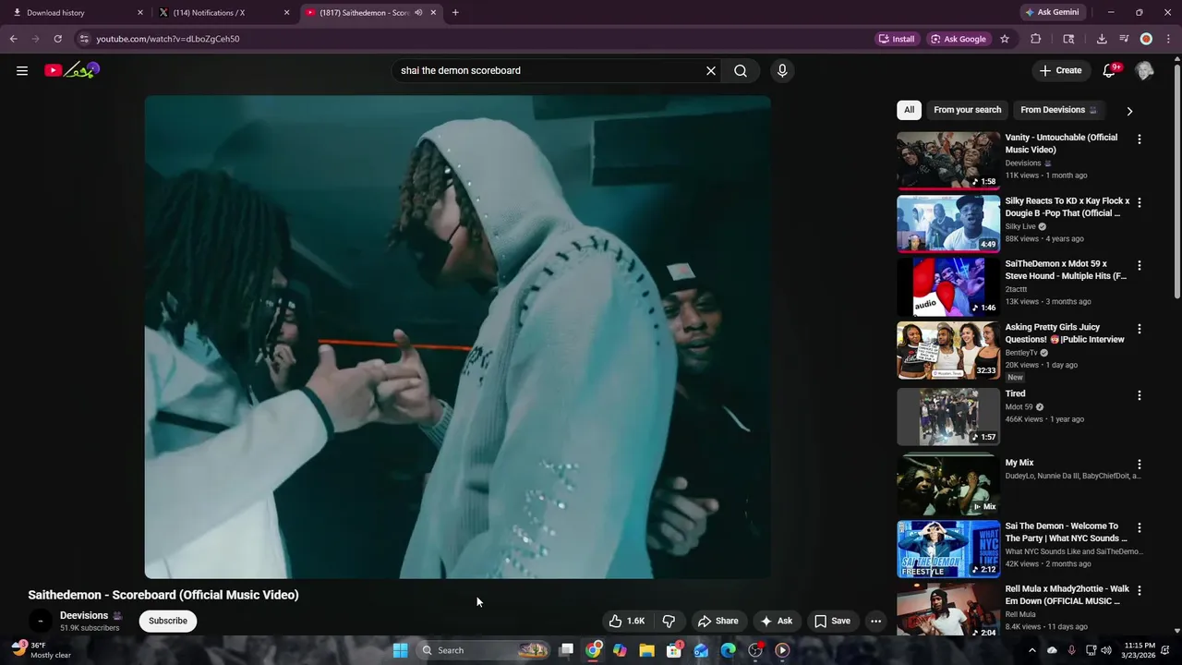Viewport: 1182px width, 665px height.
Task: Open the Chrome profile avatar
Action: tap(1146, 39)
